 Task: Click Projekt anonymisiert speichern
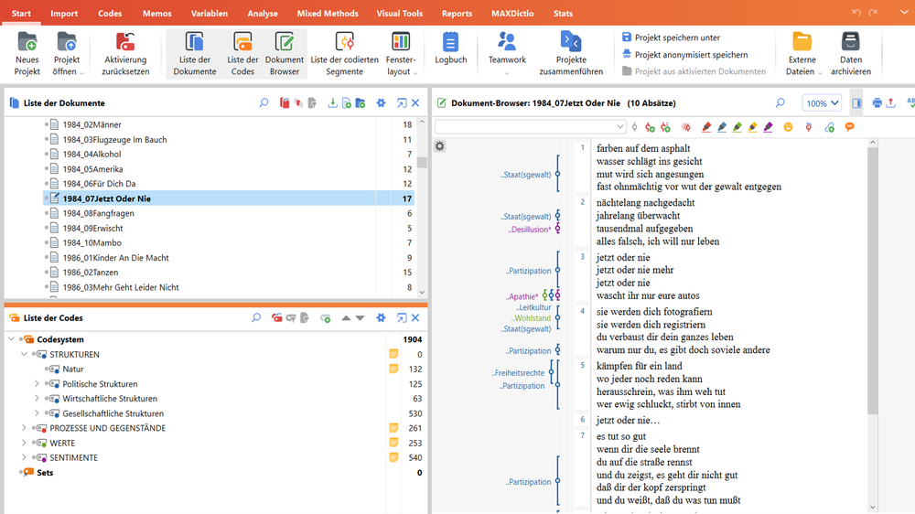[x=684, y=54]
